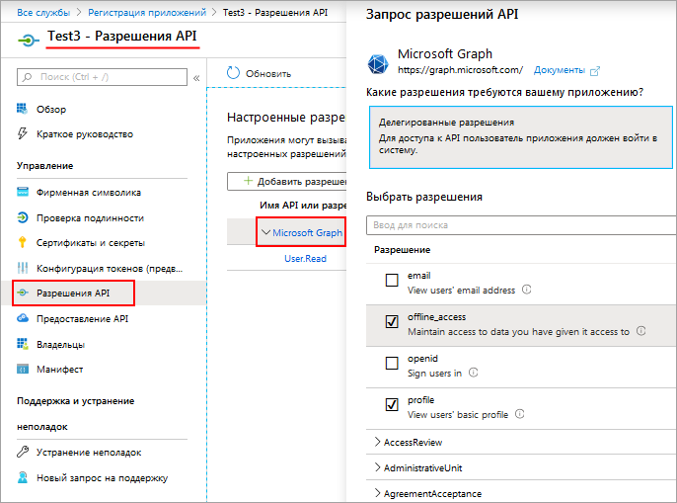The width and height of the screenshot is (677, 503).
Task: Collapse the Microsoft Graph API row
Action: (265, 233)
